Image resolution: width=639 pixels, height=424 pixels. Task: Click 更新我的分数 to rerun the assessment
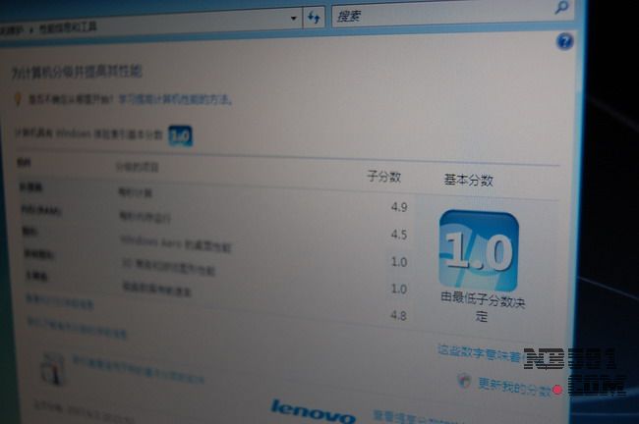[514, 387]
